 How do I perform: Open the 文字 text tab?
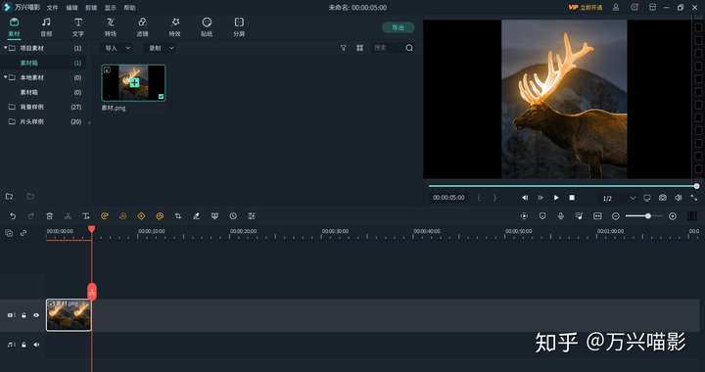tap(78, 27)
